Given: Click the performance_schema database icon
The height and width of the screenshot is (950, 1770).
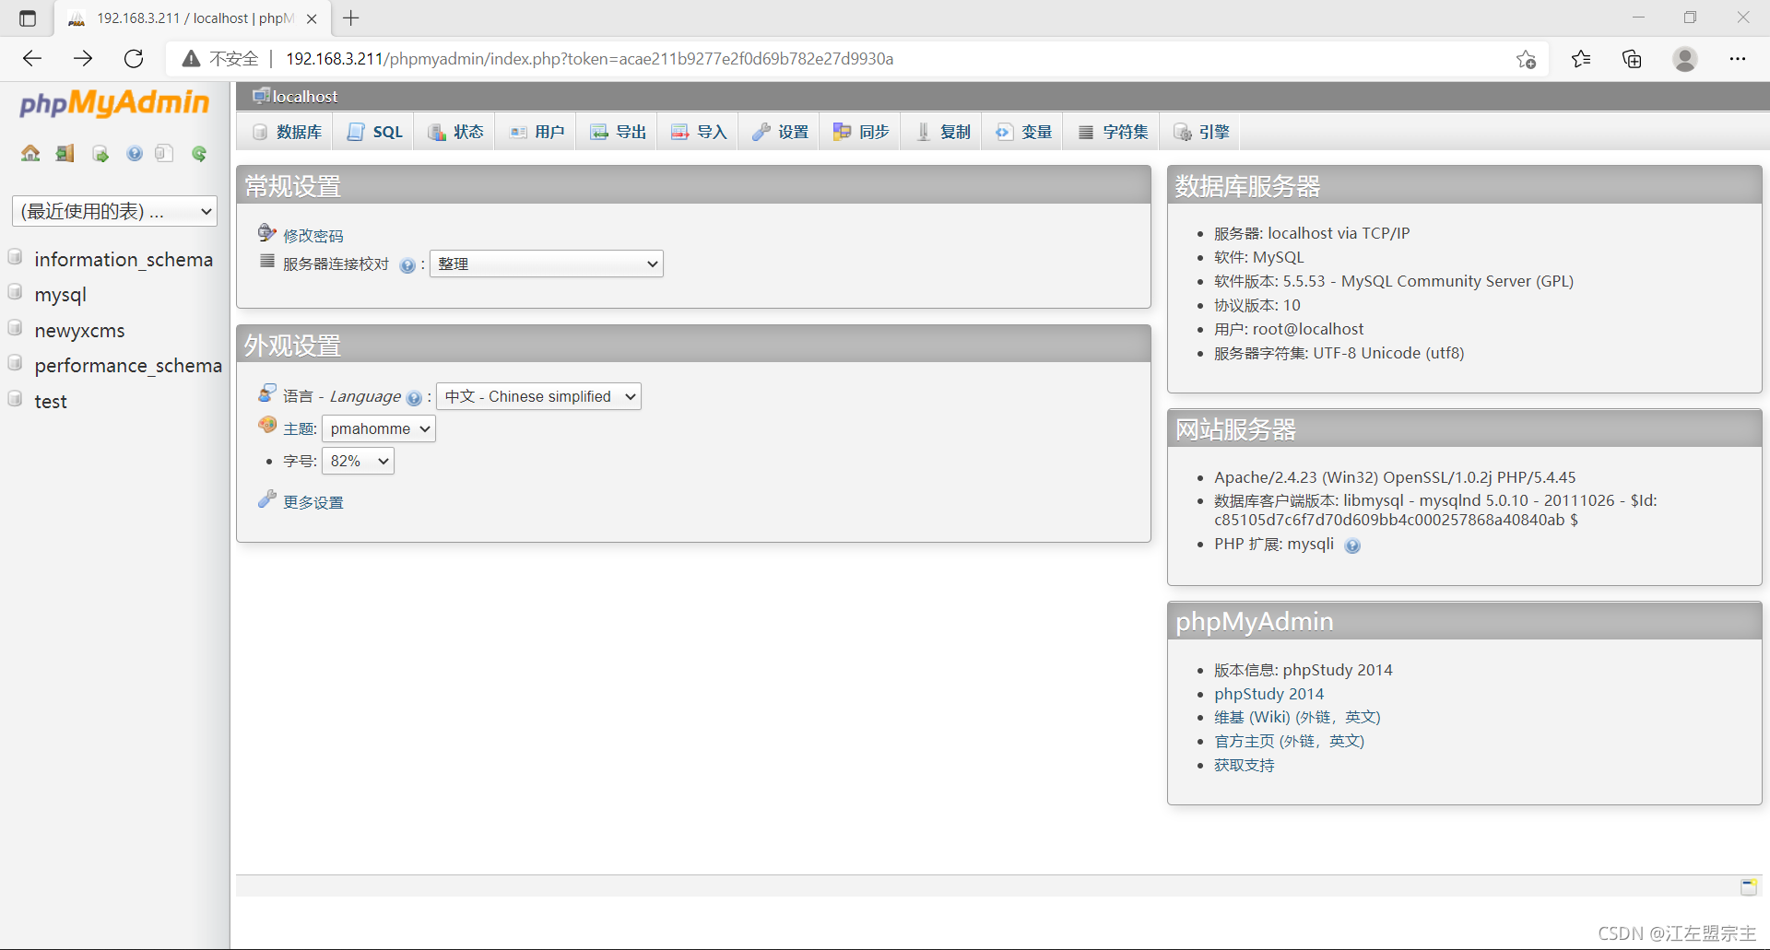Looking at the screenshot, I should pyautogui.click(x=16, y=363).
